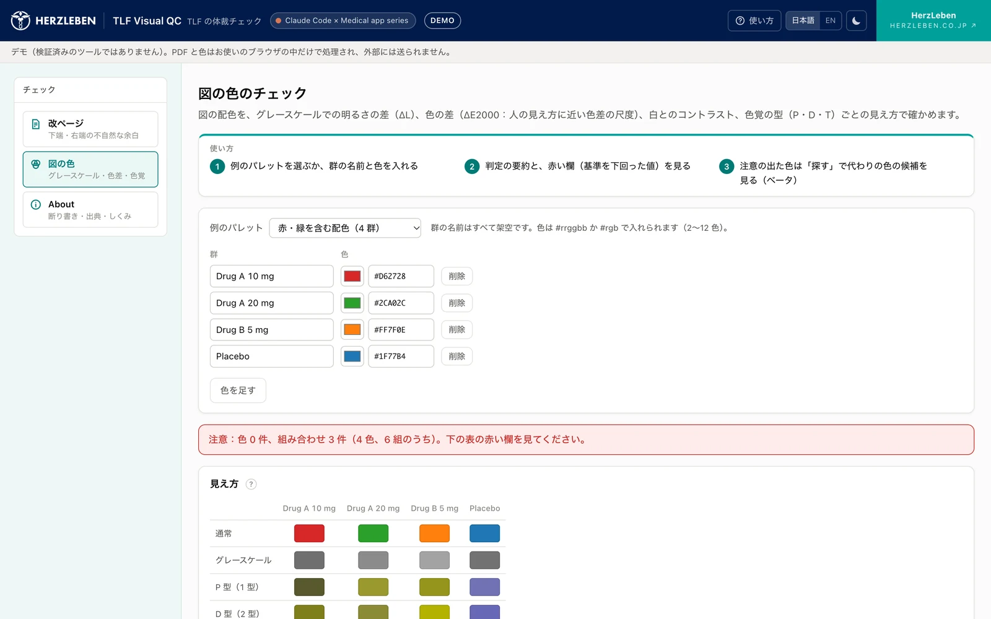
Task: Select the 改ページ check in sidebar
Action: click(90, 129)
